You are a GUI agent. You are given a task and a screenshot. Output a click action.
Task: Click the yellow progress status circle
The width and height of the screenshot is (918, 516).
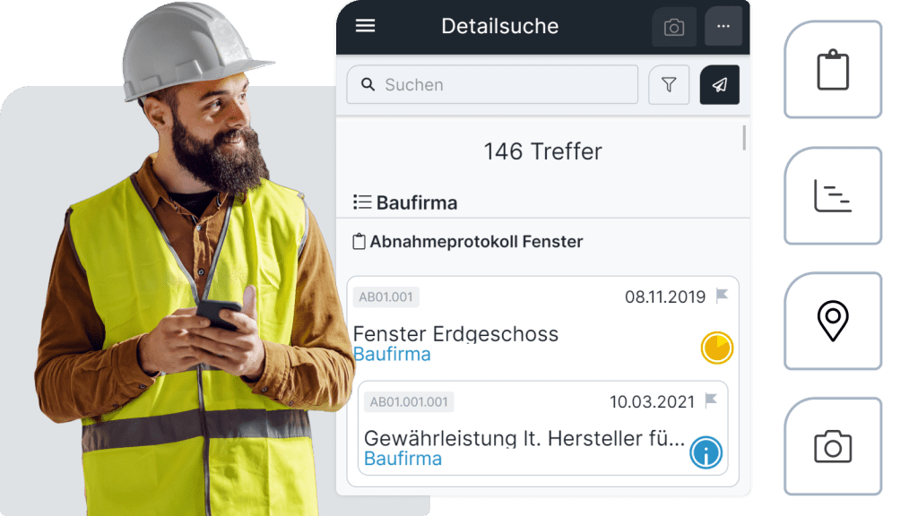[716, 348]
